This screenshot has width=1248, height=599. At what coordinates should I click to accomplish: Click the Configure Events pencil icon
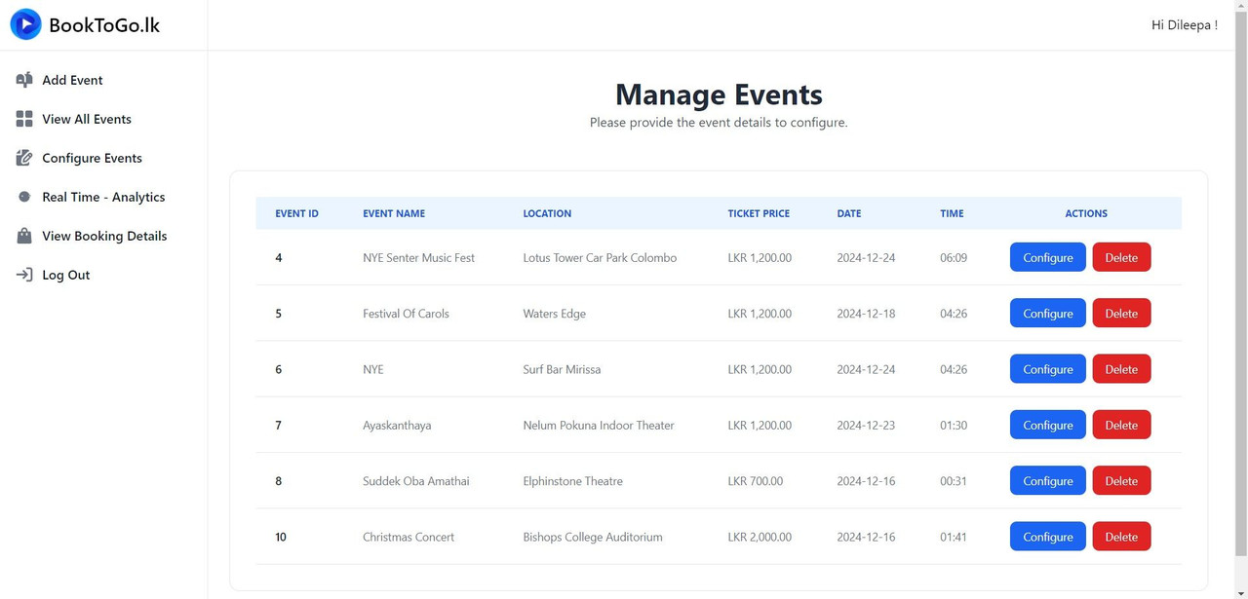pos(24,158)
